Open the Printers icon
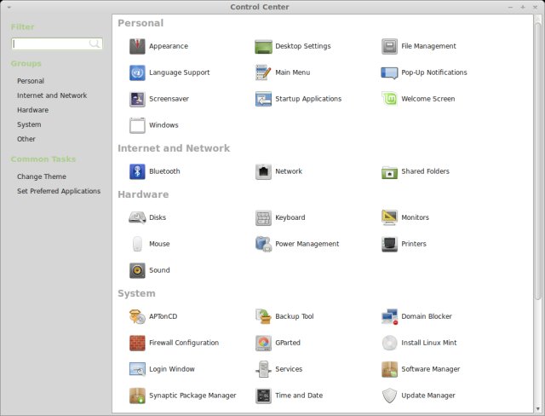545x416 pixels. 389,244
